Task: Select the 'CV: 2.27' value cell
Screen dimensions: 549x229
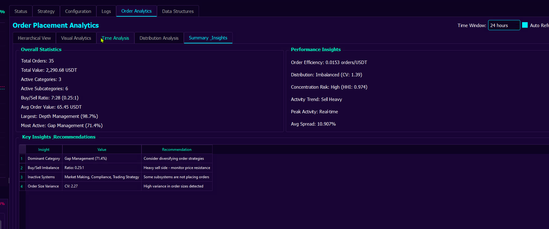Action: [102, 186]
